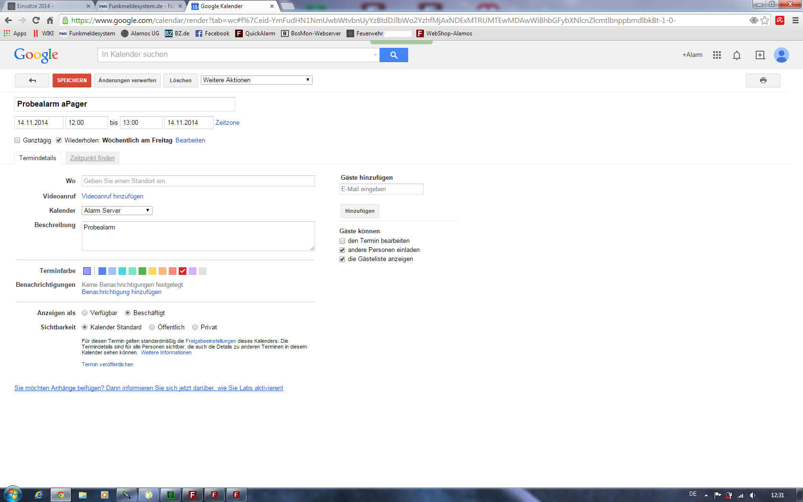Click the blue calendar search magnifier button
The image size is (803, 502).
point(393,55)
